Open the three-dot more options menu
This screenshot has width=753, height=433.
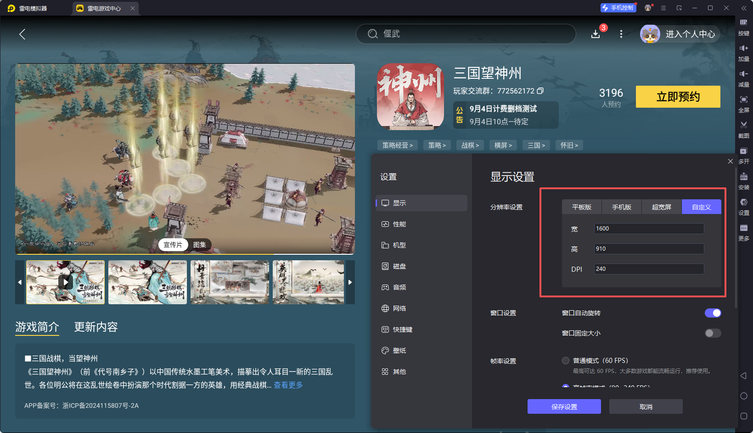click(621, 34)
